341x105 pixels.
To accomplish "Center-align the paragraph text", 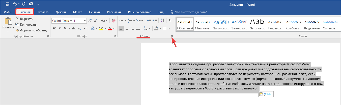I will (x=127, y=28).
